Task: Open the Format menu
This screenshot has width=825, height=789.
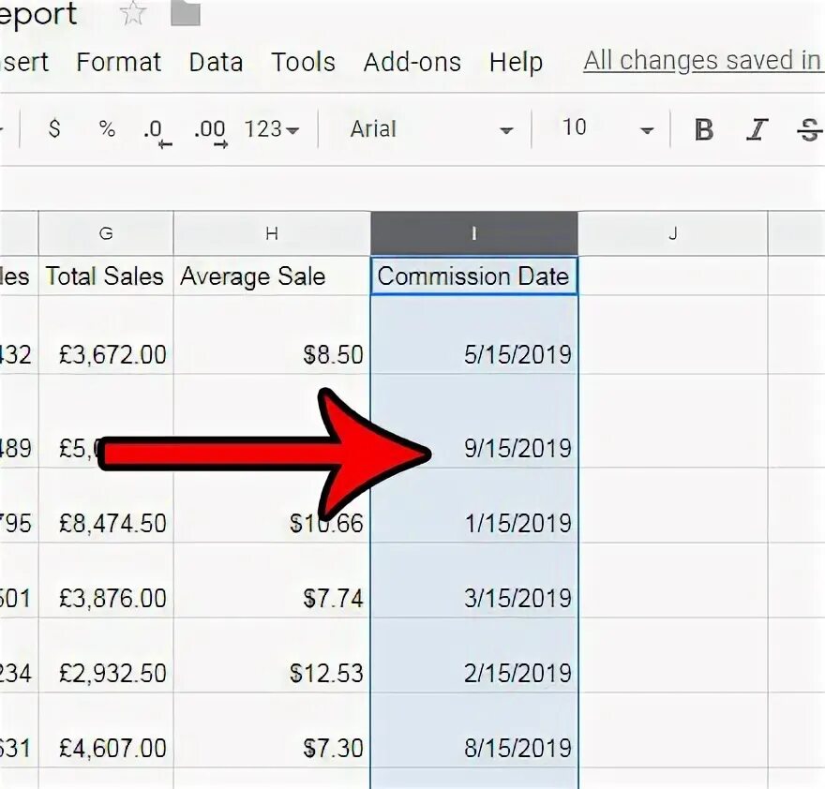Action: pos(118,62)
